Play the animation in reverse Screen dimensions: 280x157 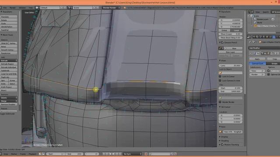[110, 154]
